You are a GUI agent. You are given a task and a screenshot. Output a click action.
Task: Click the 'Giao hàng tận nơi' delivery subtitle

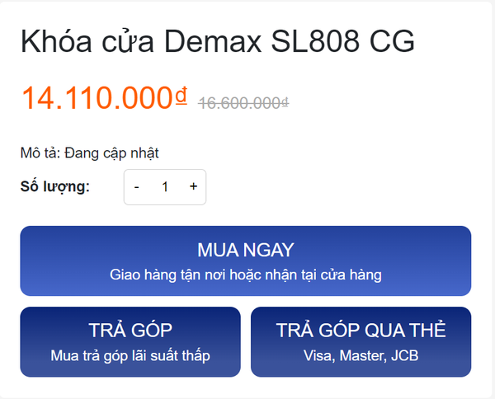[x=246, y=273]
